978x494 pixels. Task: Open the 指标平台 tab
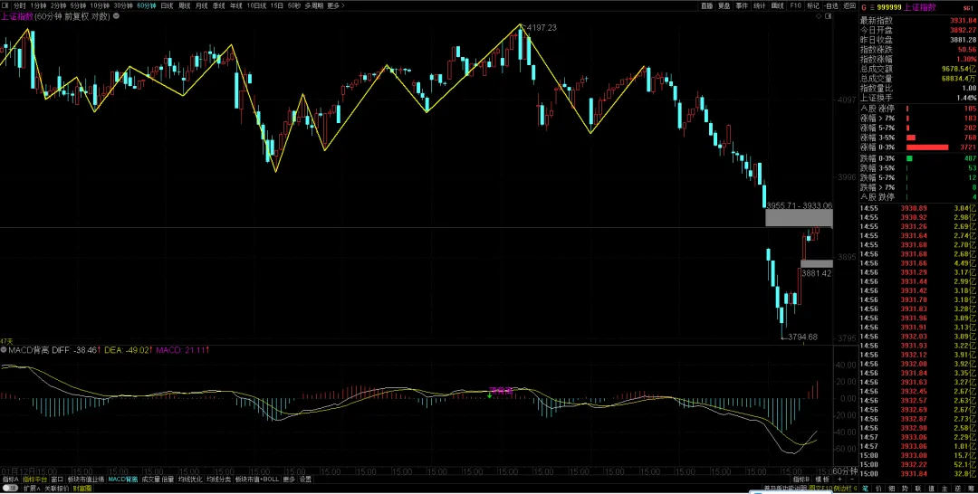point(35,479)
